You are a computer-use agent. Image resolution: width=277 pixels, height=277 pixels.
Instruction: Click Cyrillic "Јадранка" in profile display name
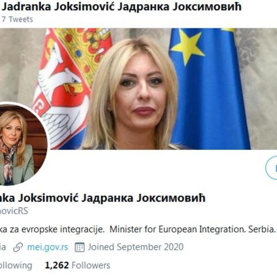pyautogui.click(x=108, y=198)
